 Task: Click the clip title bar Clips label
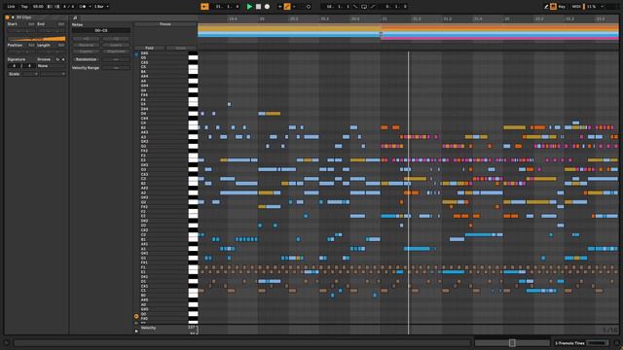23,17
